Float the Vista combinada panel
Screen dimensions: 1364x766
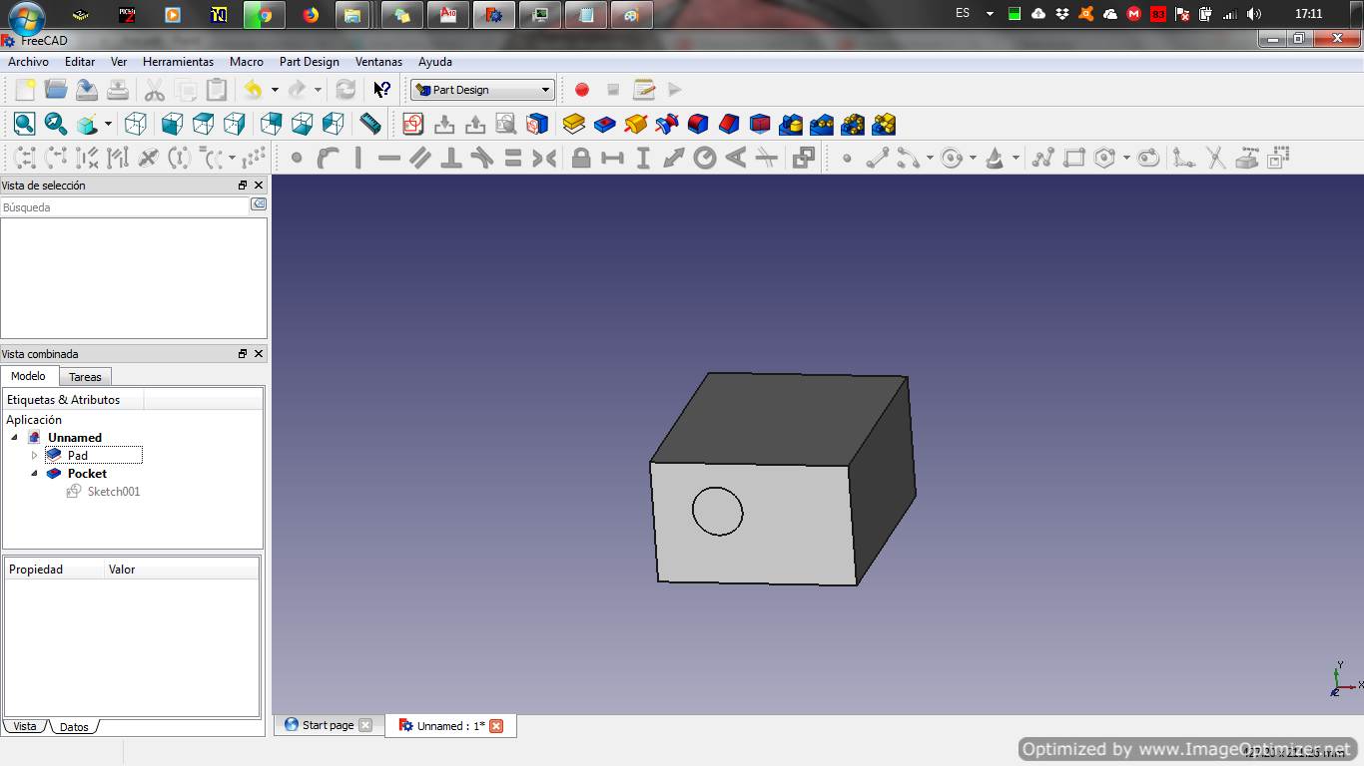(242, 354)
